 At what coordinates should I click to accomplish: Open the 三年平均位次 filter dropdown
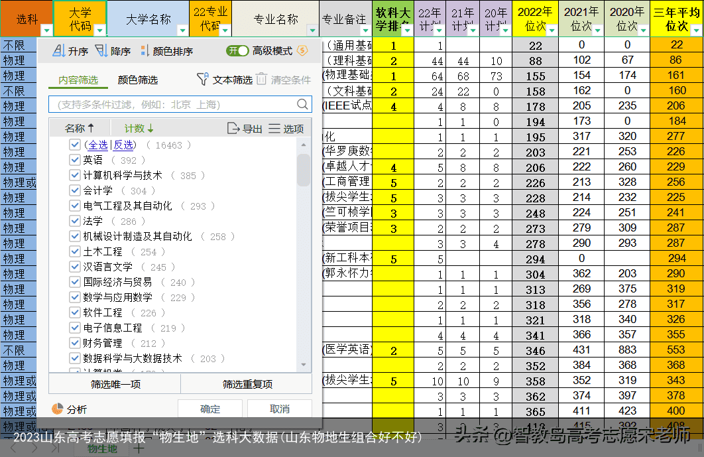pyautogui.click(x=697, y=31)
